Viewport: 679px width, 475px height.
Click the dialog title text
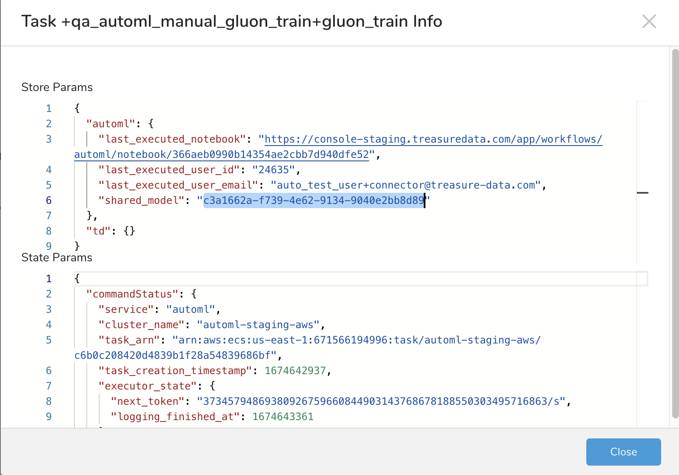tap(232, 21)
